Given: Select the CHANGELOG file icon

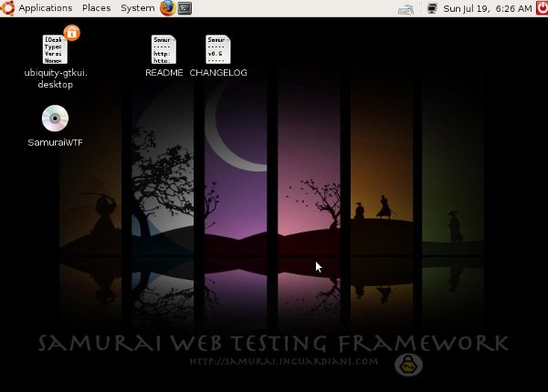Looking at the screenshot, I should coord(218,49).
